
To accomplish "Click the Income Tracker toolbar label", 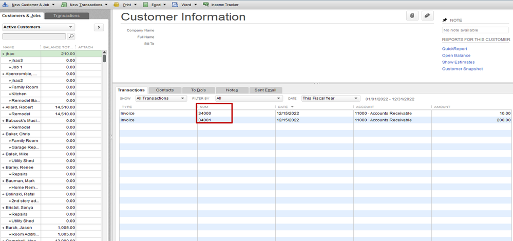I will click(x=225, y=5).
